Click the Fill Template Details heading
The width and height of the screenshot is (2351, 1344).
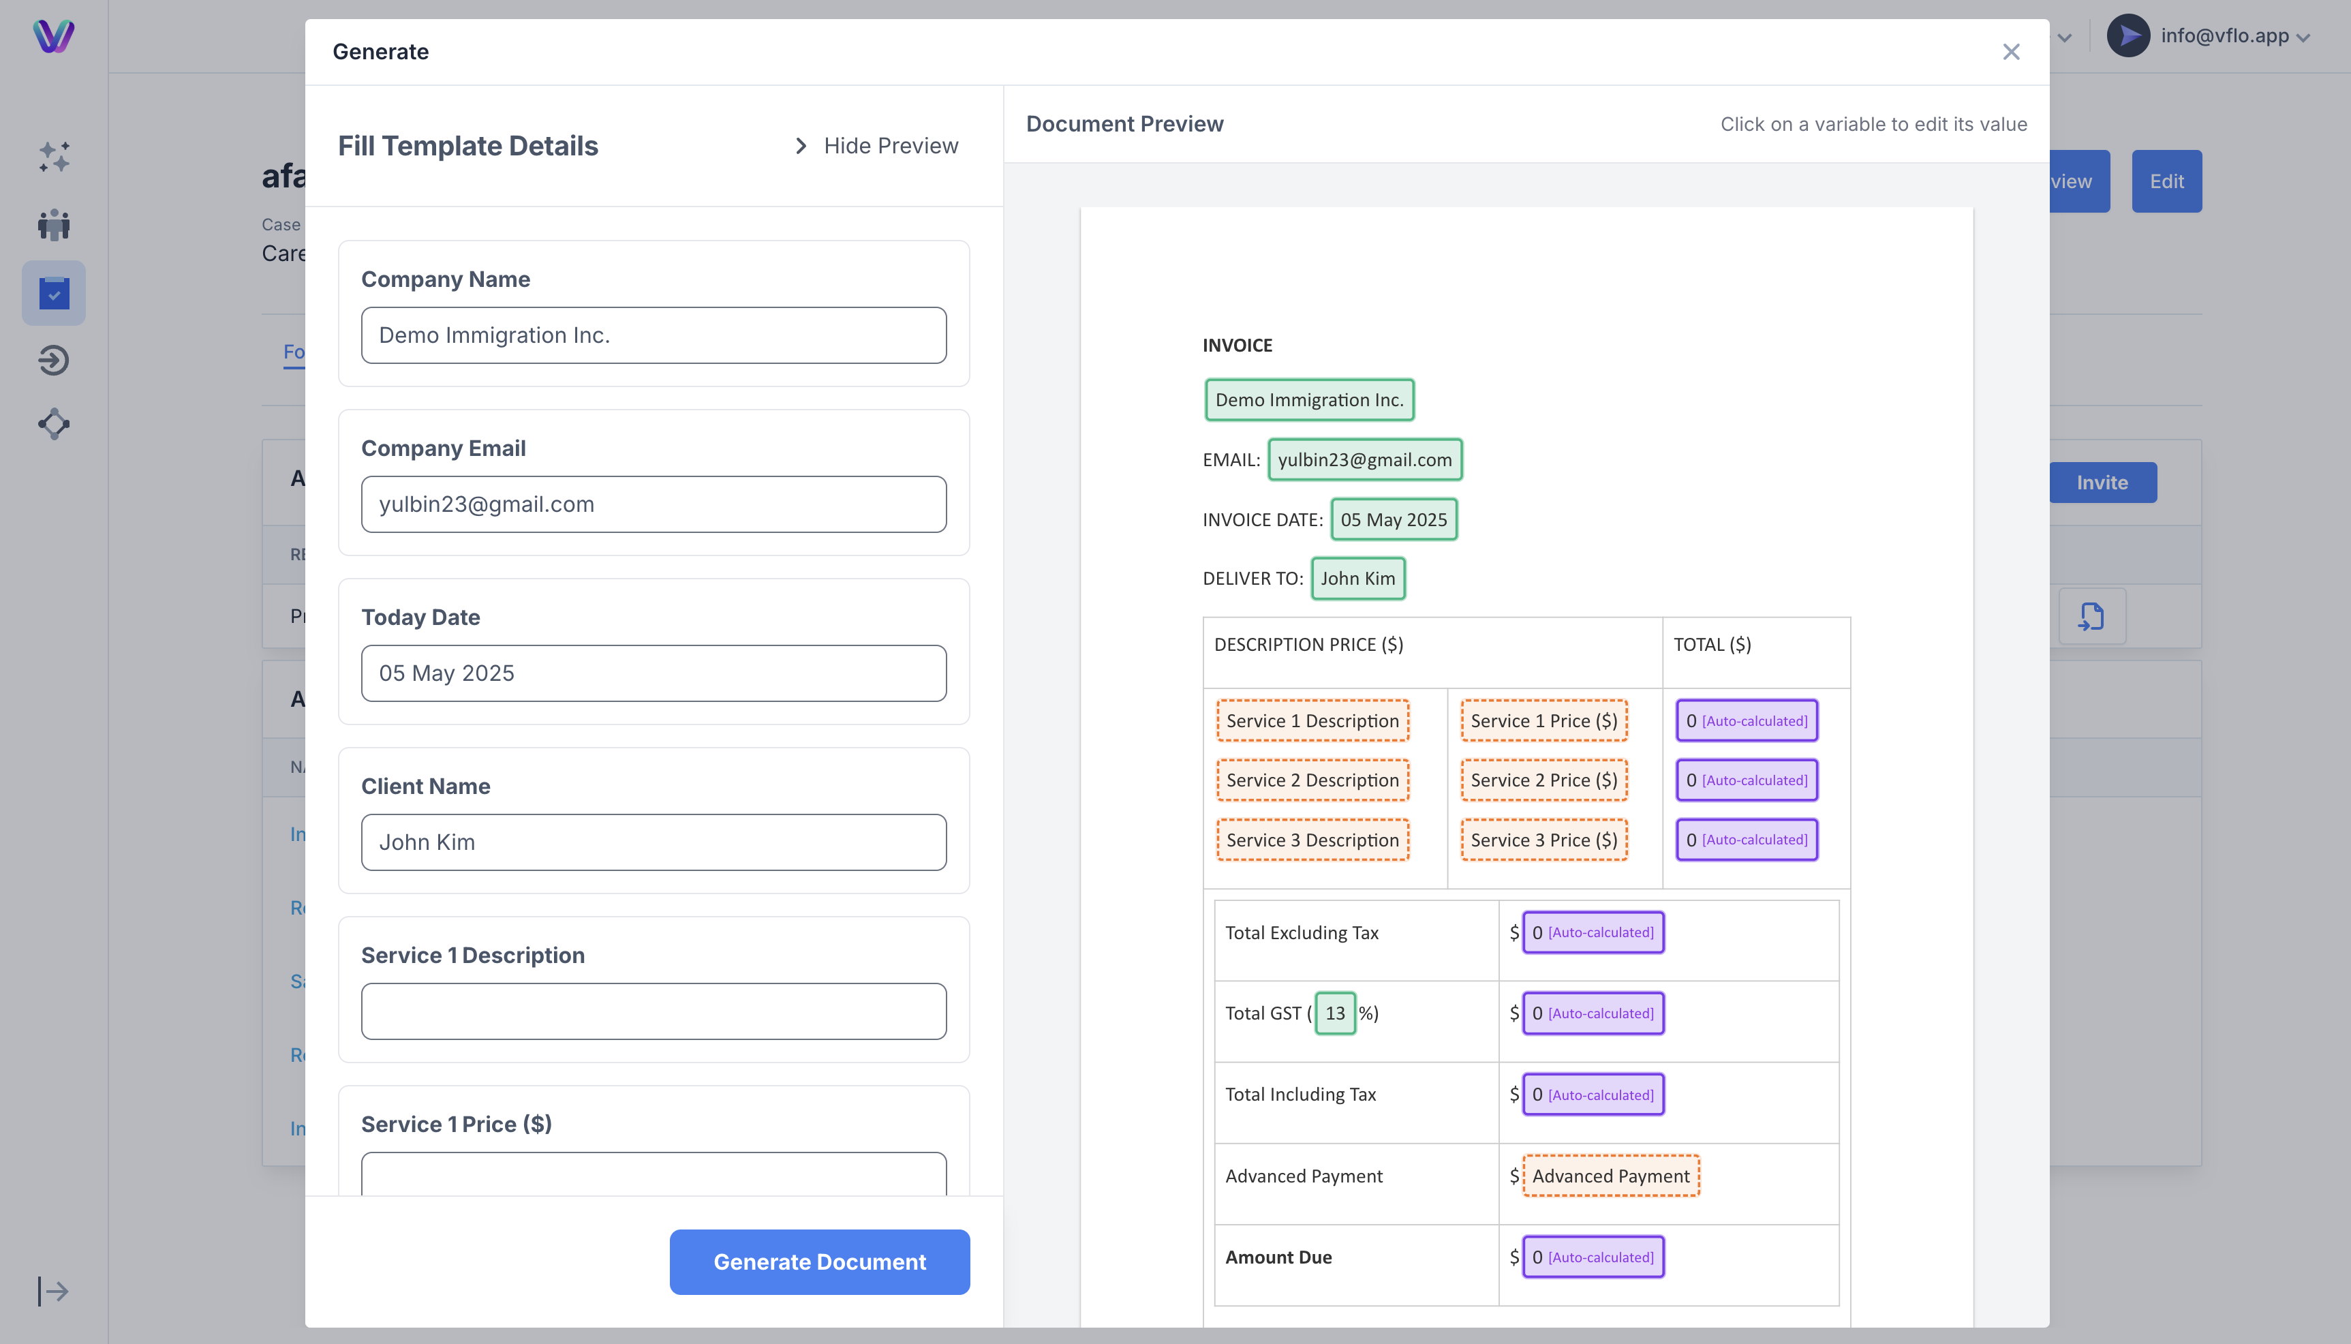click(x=467, y=146)
